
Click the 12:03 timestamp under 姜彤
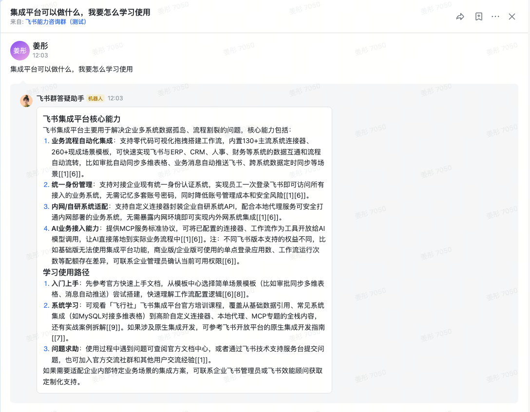(40, 56)
